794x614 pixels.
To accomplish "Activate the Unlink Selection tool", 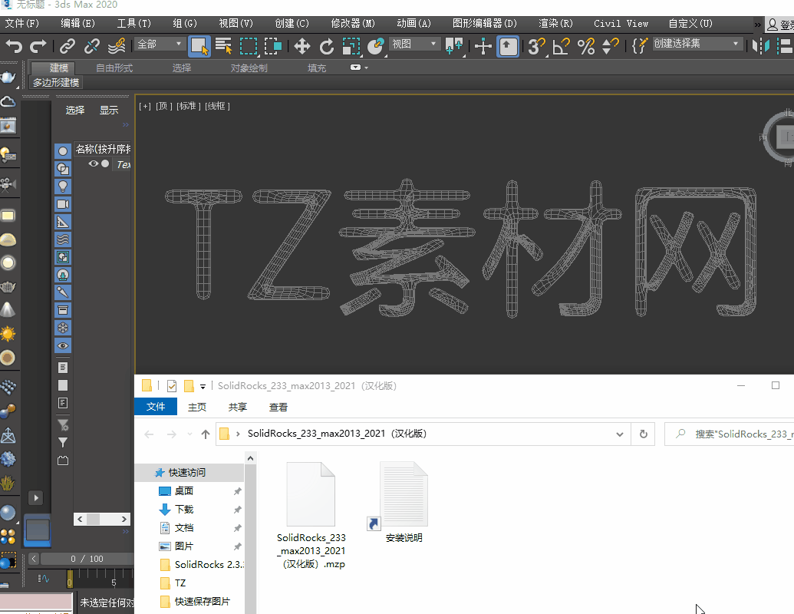I will pos(91,46).
